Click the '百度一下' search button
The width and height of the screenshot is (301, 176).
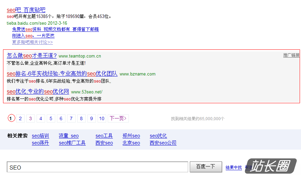pyautogui.click(x=206, y=167)
